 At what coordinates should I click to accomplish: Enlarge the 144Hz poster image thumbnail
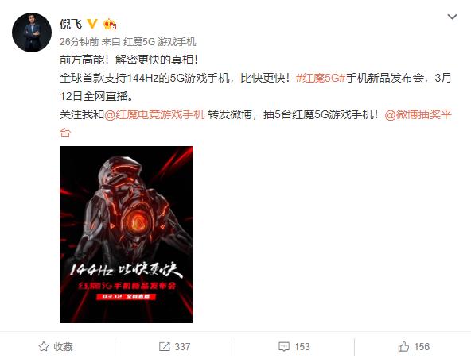(x=127, y=234)
